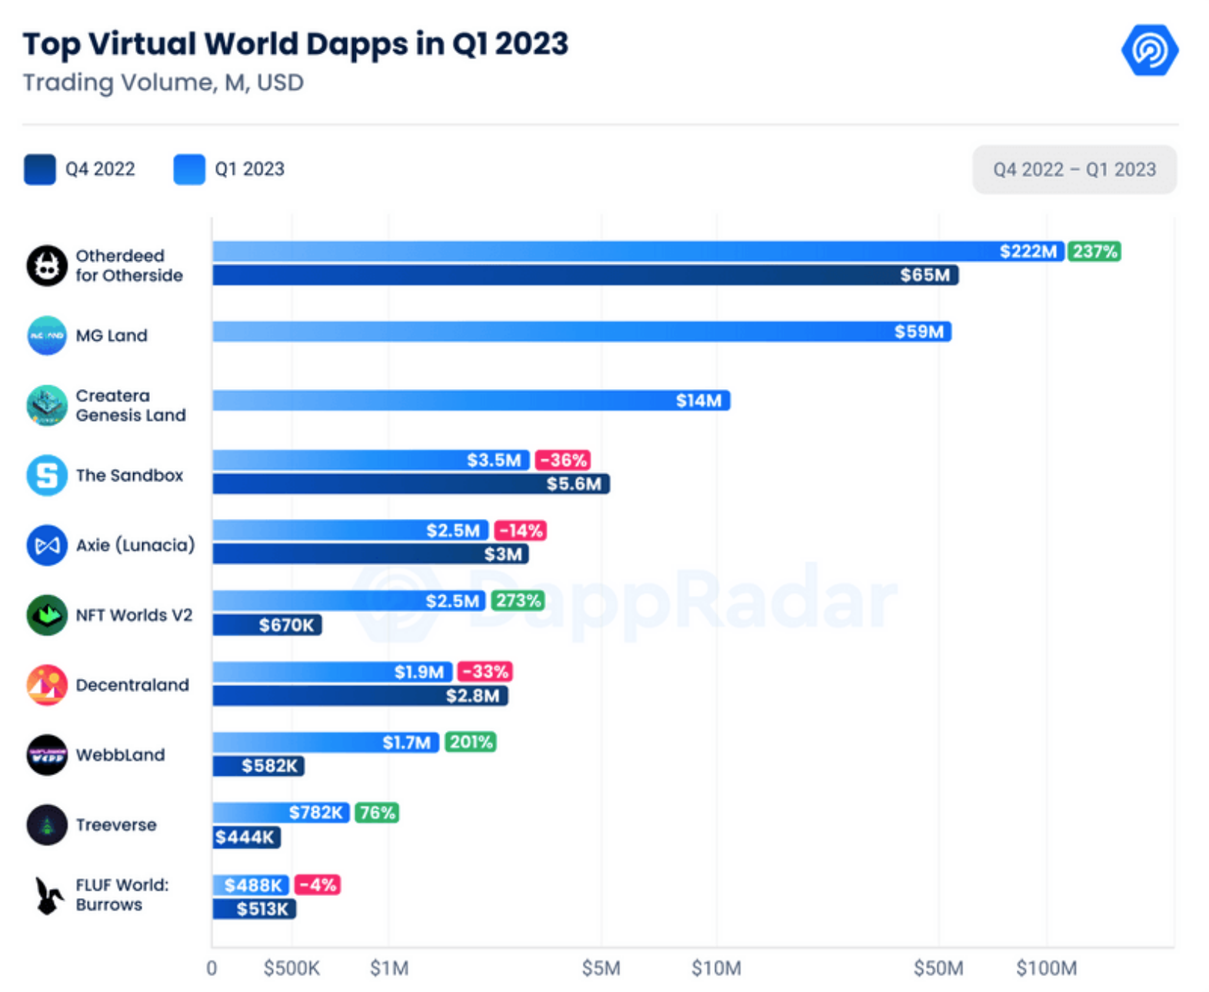Toggle the Q1 2023 legend series
Image resolution: width=1209 pixels, height=992 pixels.
[x=249, y=169]
